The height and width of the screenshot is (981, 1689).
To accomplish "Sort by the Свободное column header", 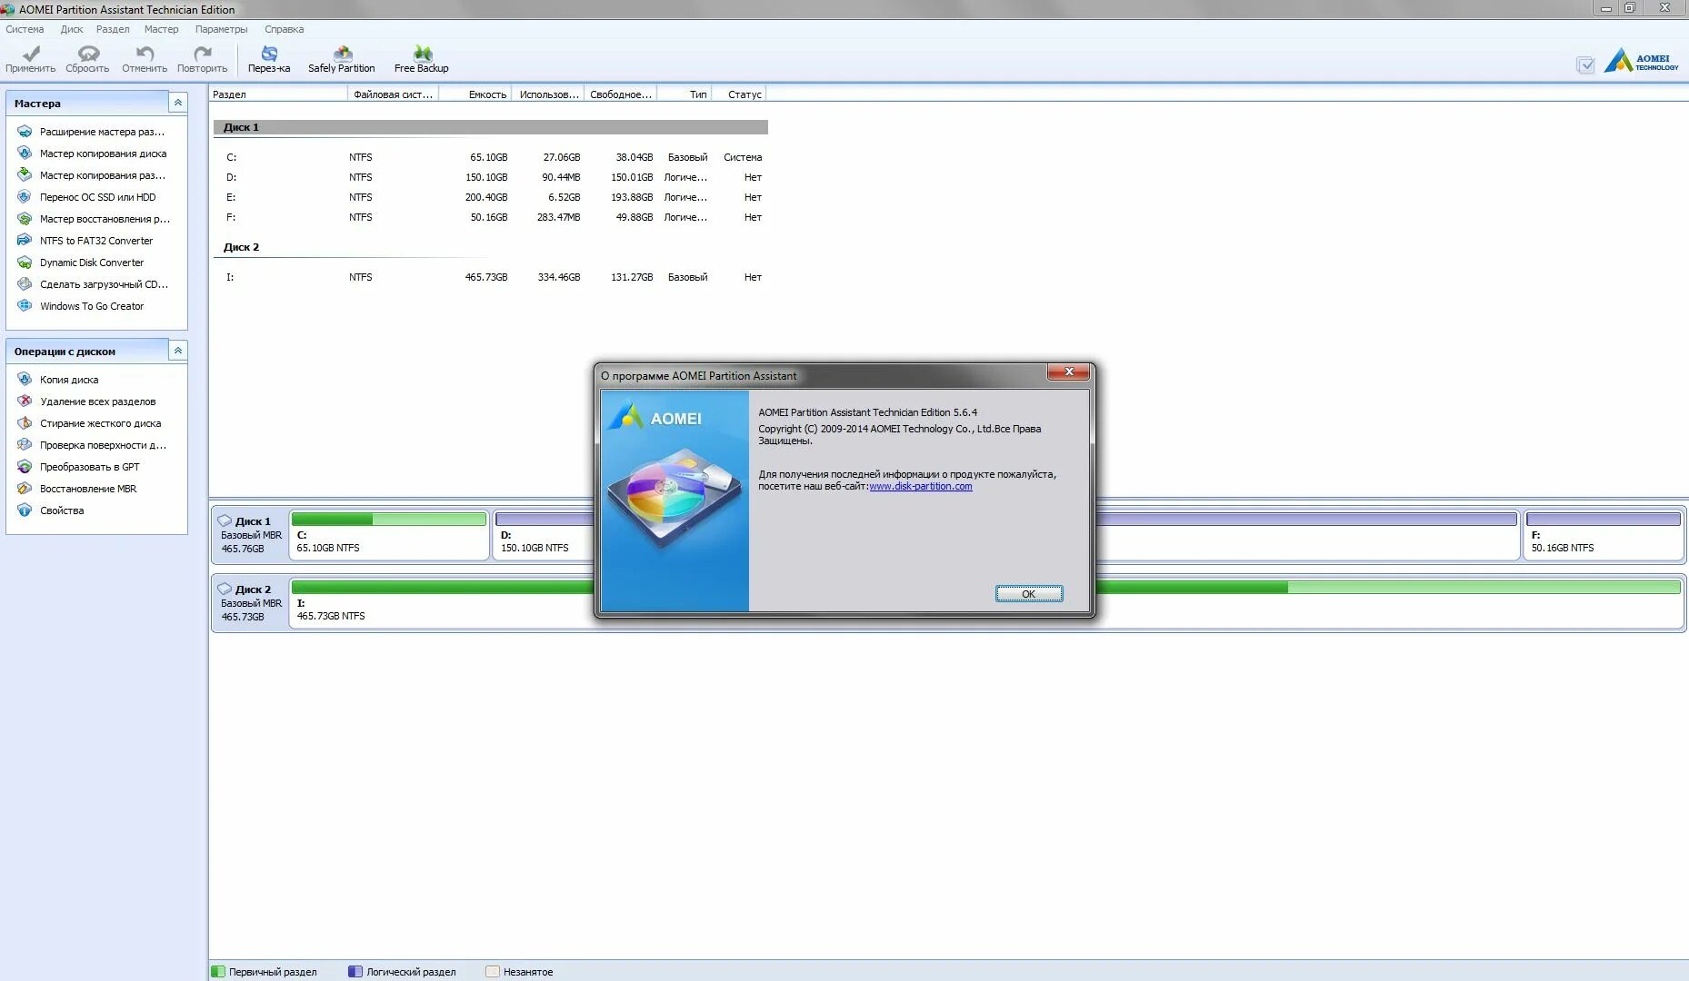I will (x=620, y=94).
